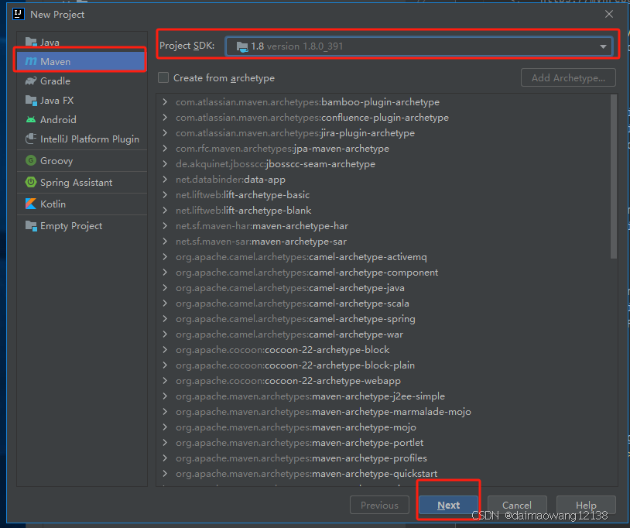Expand jpa-maven-archetype entry

pyautogui.click(x=165, y=149)
